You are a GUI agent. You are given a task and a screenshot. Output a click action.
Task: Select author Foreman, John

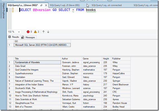pyautogui.click(x=71, y=66)
